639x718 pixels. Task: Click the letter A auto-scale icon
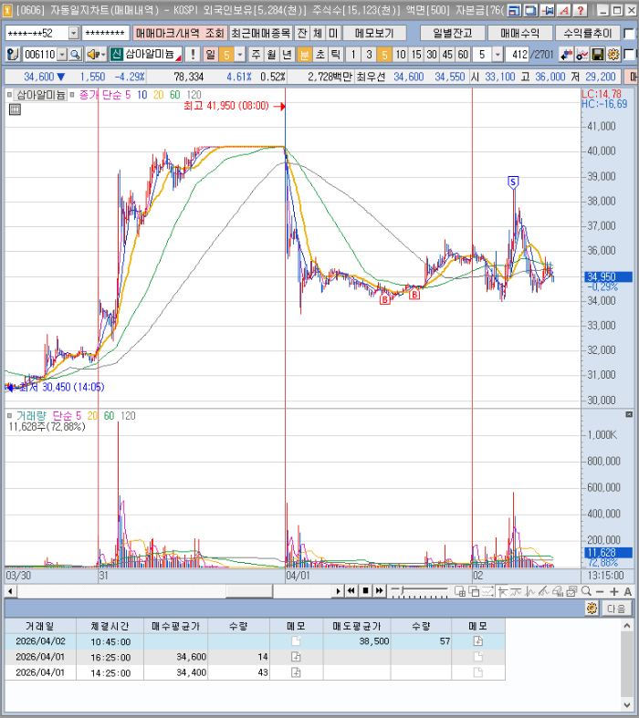(x=627, y=591)
